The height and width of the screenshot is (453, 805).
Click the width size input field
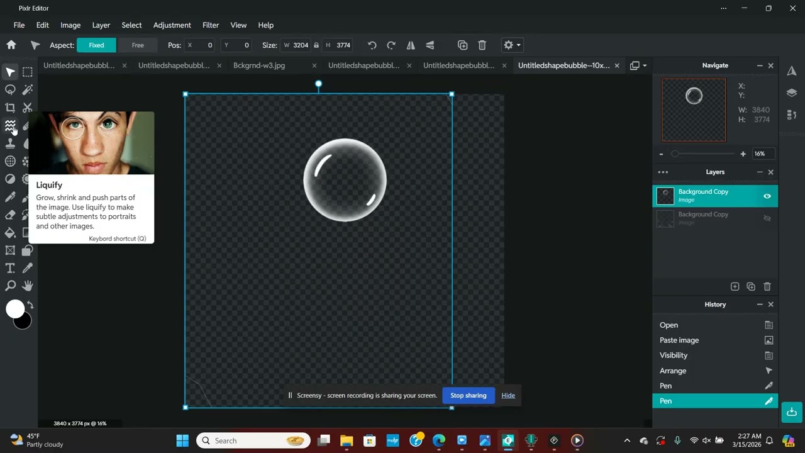click(297, 45)
